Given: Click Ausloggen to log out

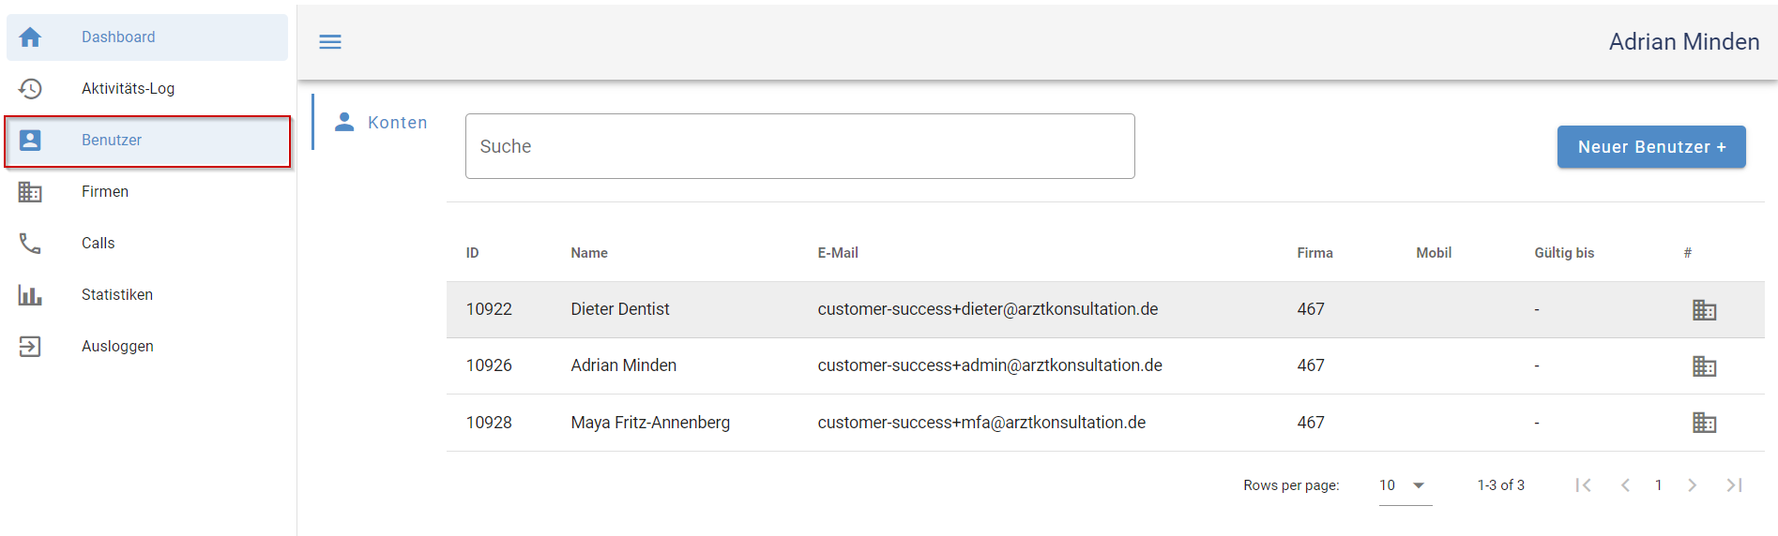Looking at the screenshot, I should tap(117, 347).
